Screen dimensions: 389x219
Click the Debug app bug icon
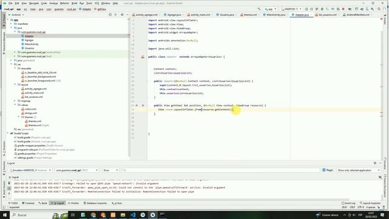(322, 9)
